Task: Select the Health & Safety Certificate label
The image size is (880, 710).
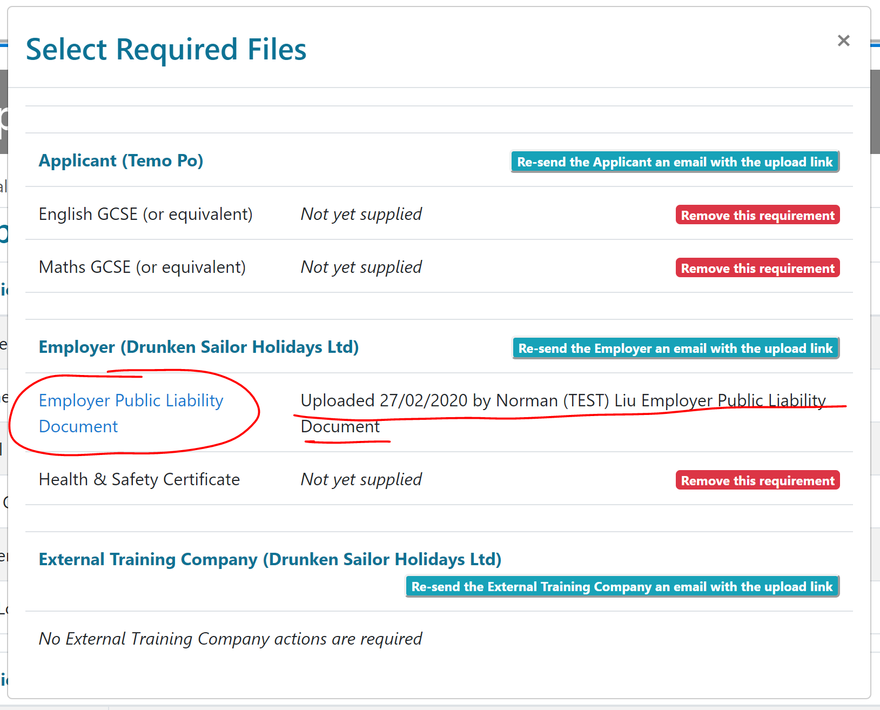Action: 139,480
